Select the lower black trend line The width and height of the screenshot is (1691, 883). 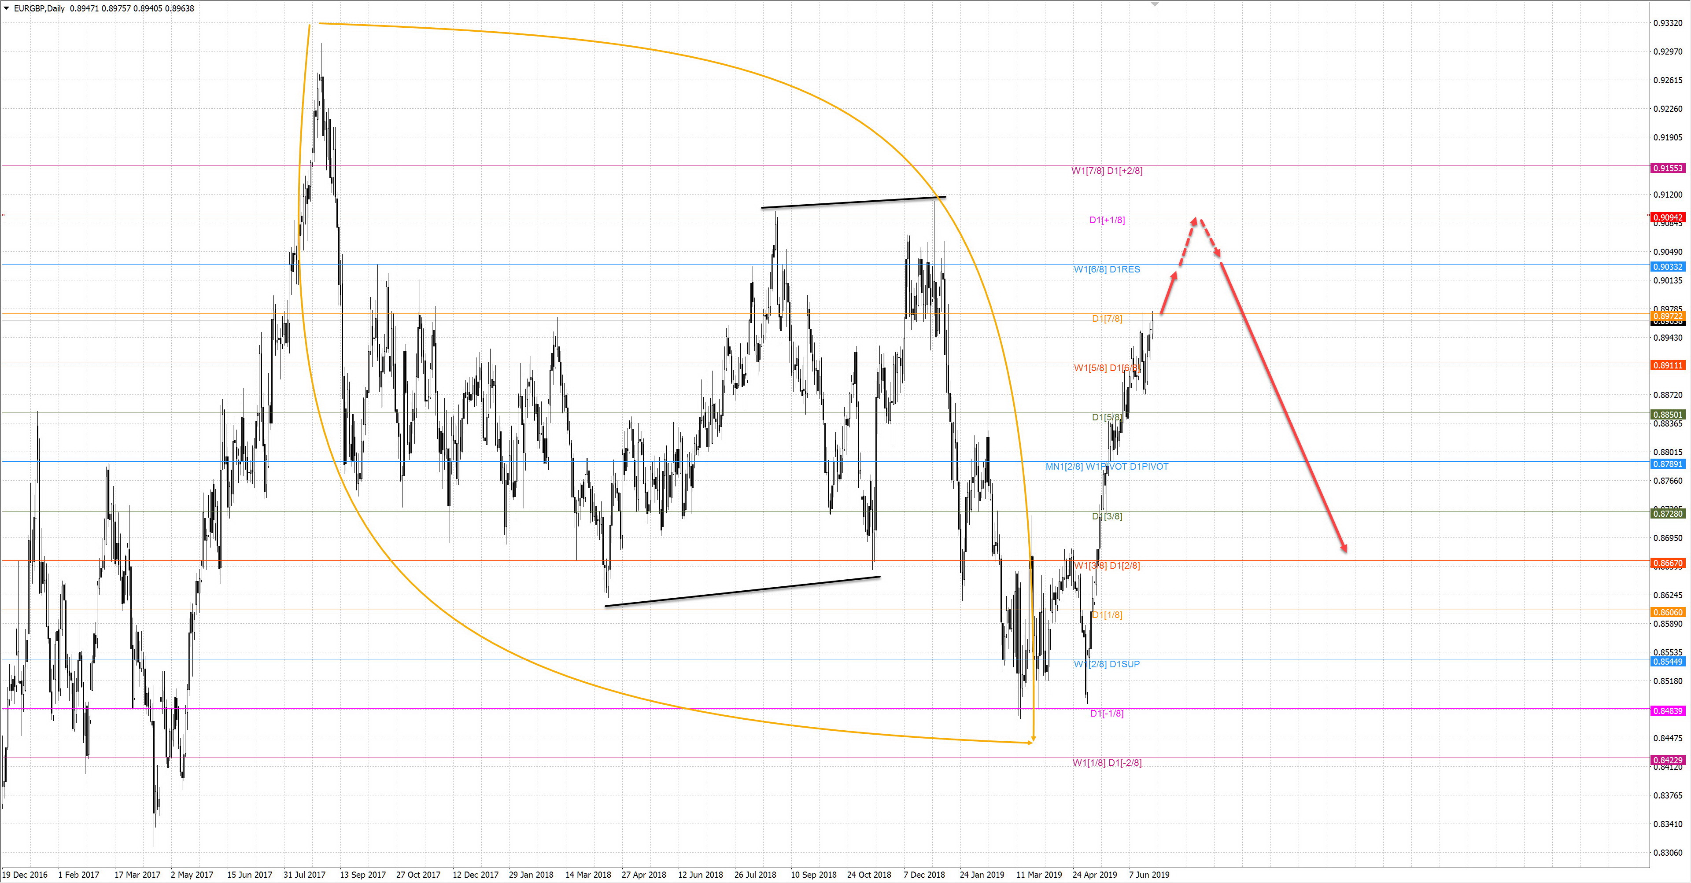(742, 592)
